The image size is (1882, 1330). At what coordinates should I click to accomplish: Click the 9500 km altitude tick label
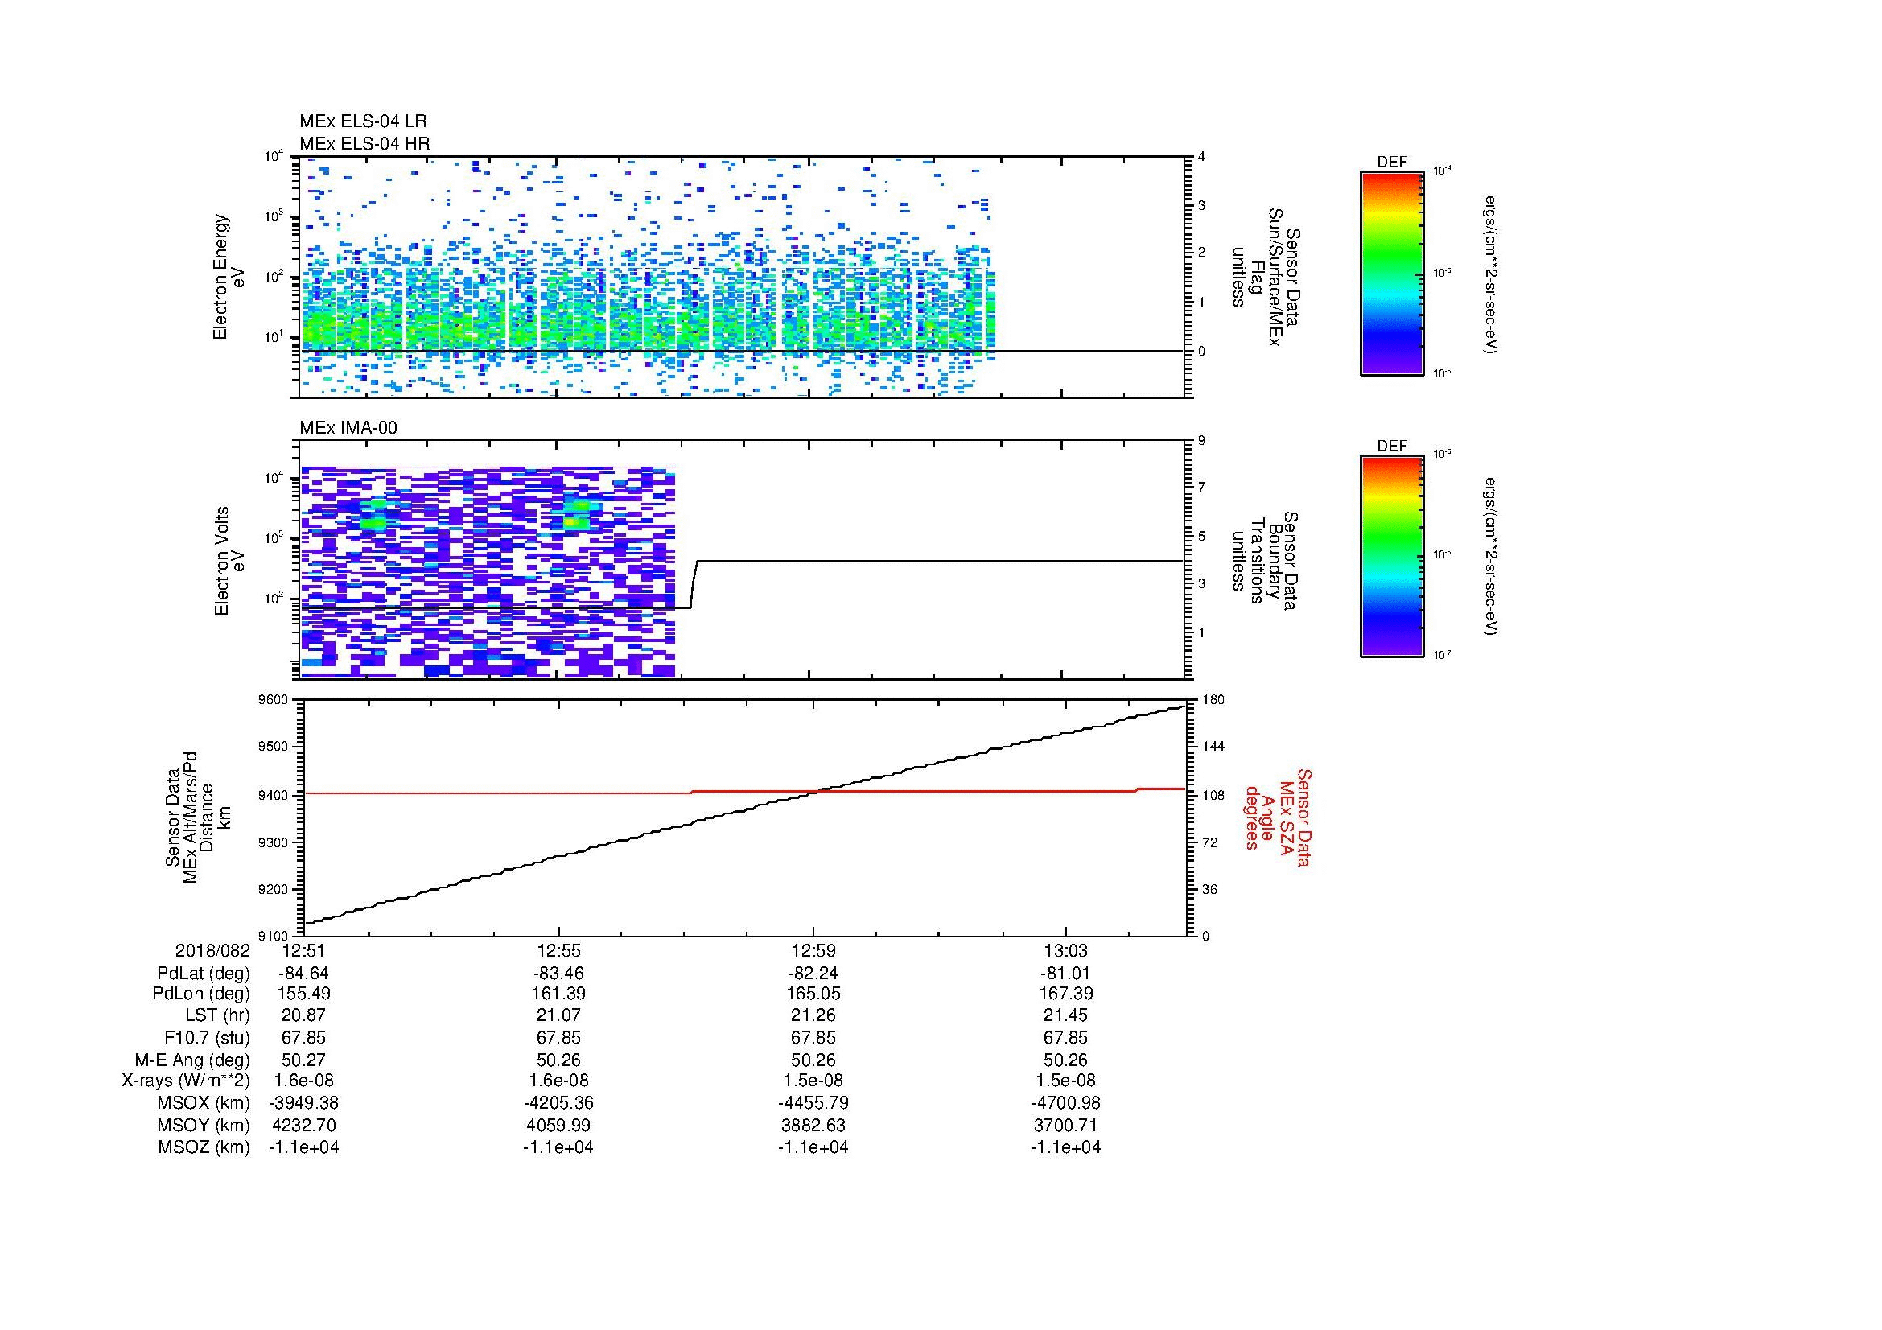273,747
